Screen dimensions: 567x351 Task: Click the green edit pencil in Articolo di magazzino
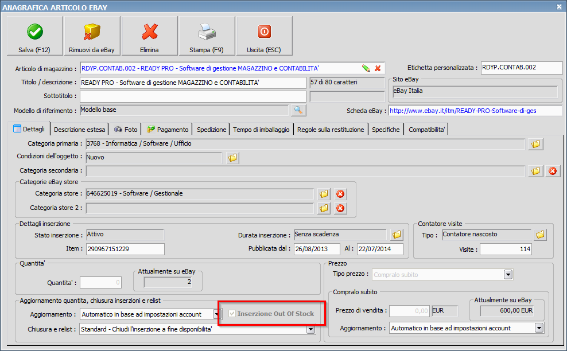[366, 68]
